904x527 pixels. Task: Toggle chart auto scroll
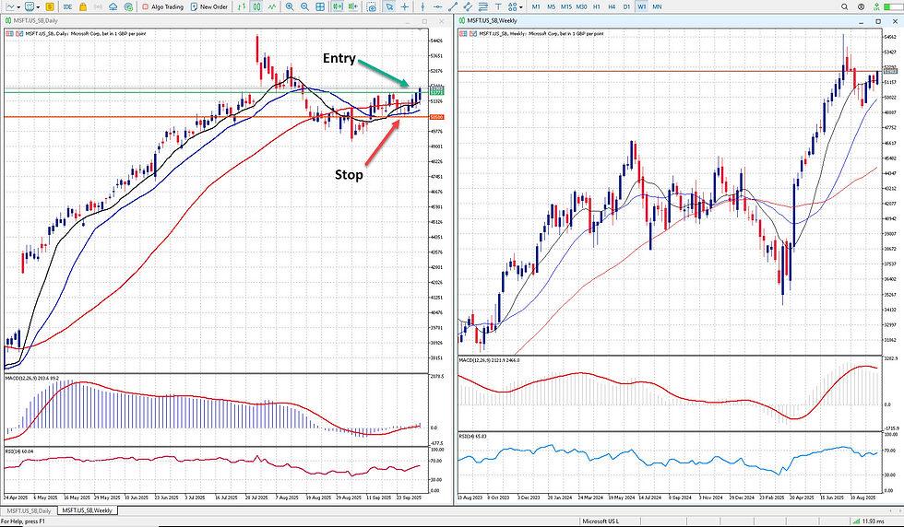point(338,7)
